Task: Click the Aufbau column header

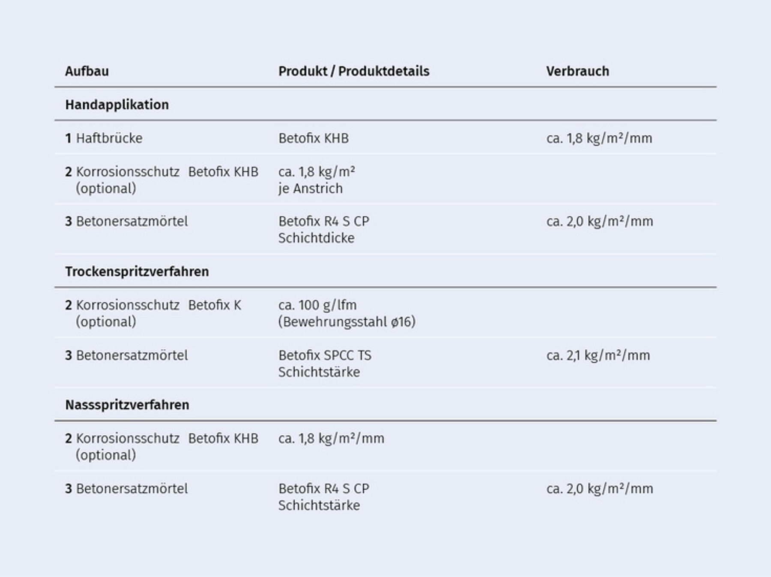Action: [87, 71]
